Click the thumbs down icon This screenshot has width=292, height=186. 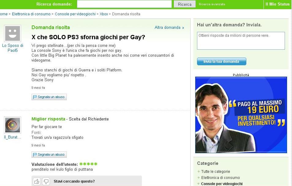coord(46,181)
